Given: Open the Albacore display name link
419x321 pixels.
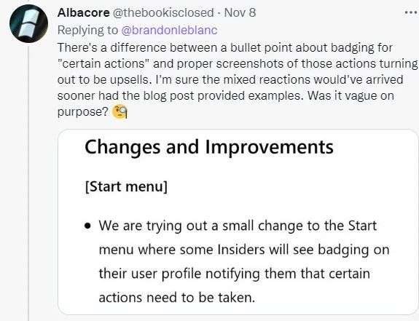Looking at the screenshot, I should point(83,12).
